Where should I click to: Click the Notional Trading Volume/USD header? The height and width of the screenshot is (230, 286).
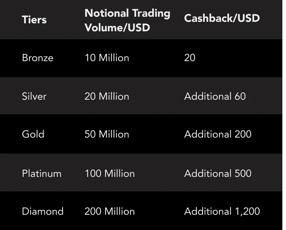coord(127,20)
